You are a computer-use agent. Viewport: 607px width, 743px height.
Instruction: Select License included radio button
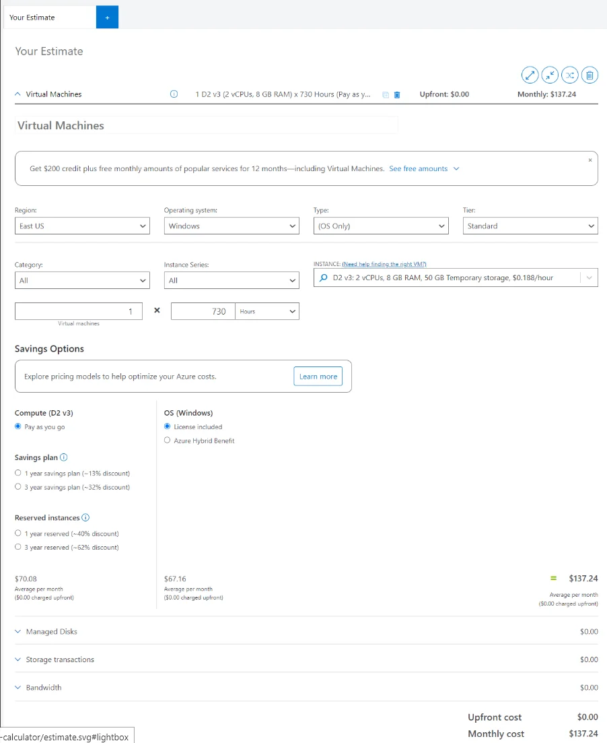(167, 426)
